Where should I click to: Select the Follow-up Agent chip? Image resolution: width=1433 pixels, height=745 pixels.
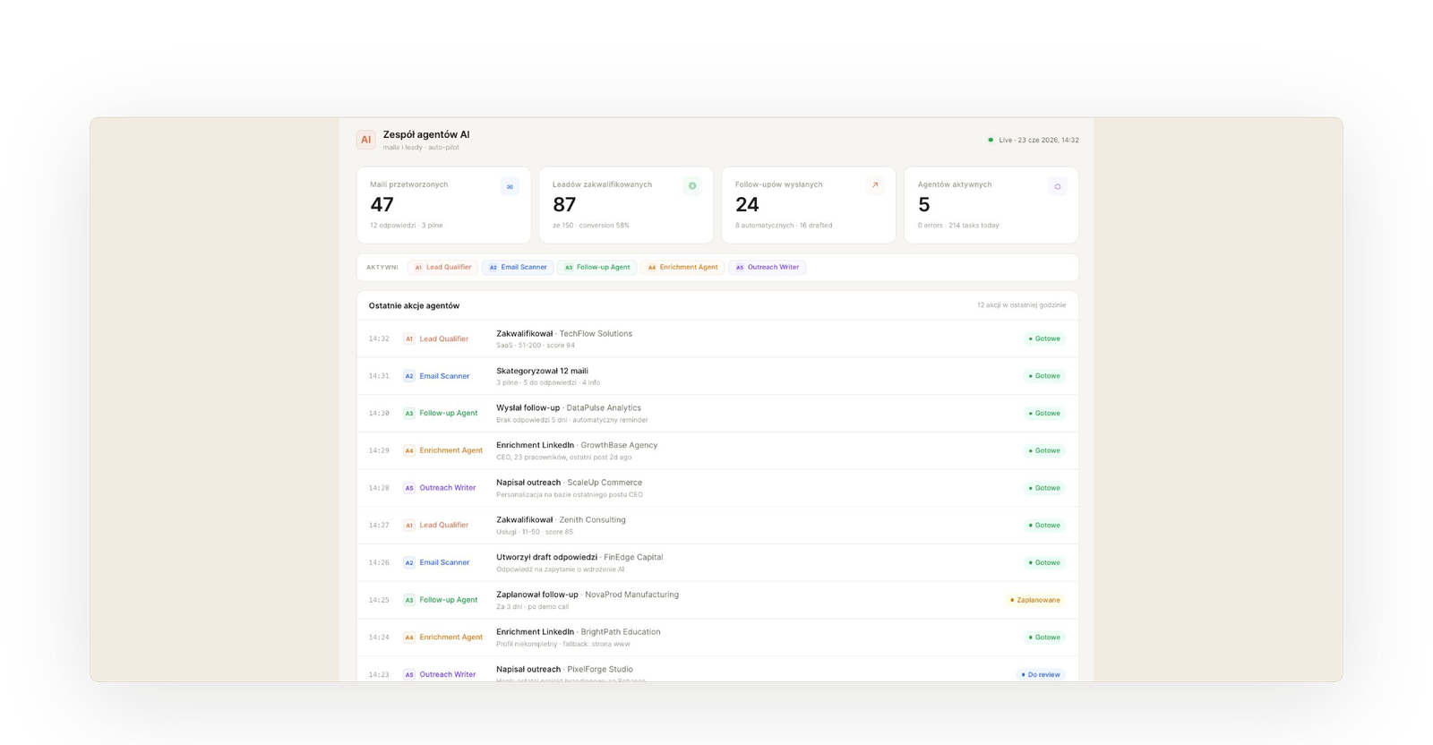[x=596, y=267]
